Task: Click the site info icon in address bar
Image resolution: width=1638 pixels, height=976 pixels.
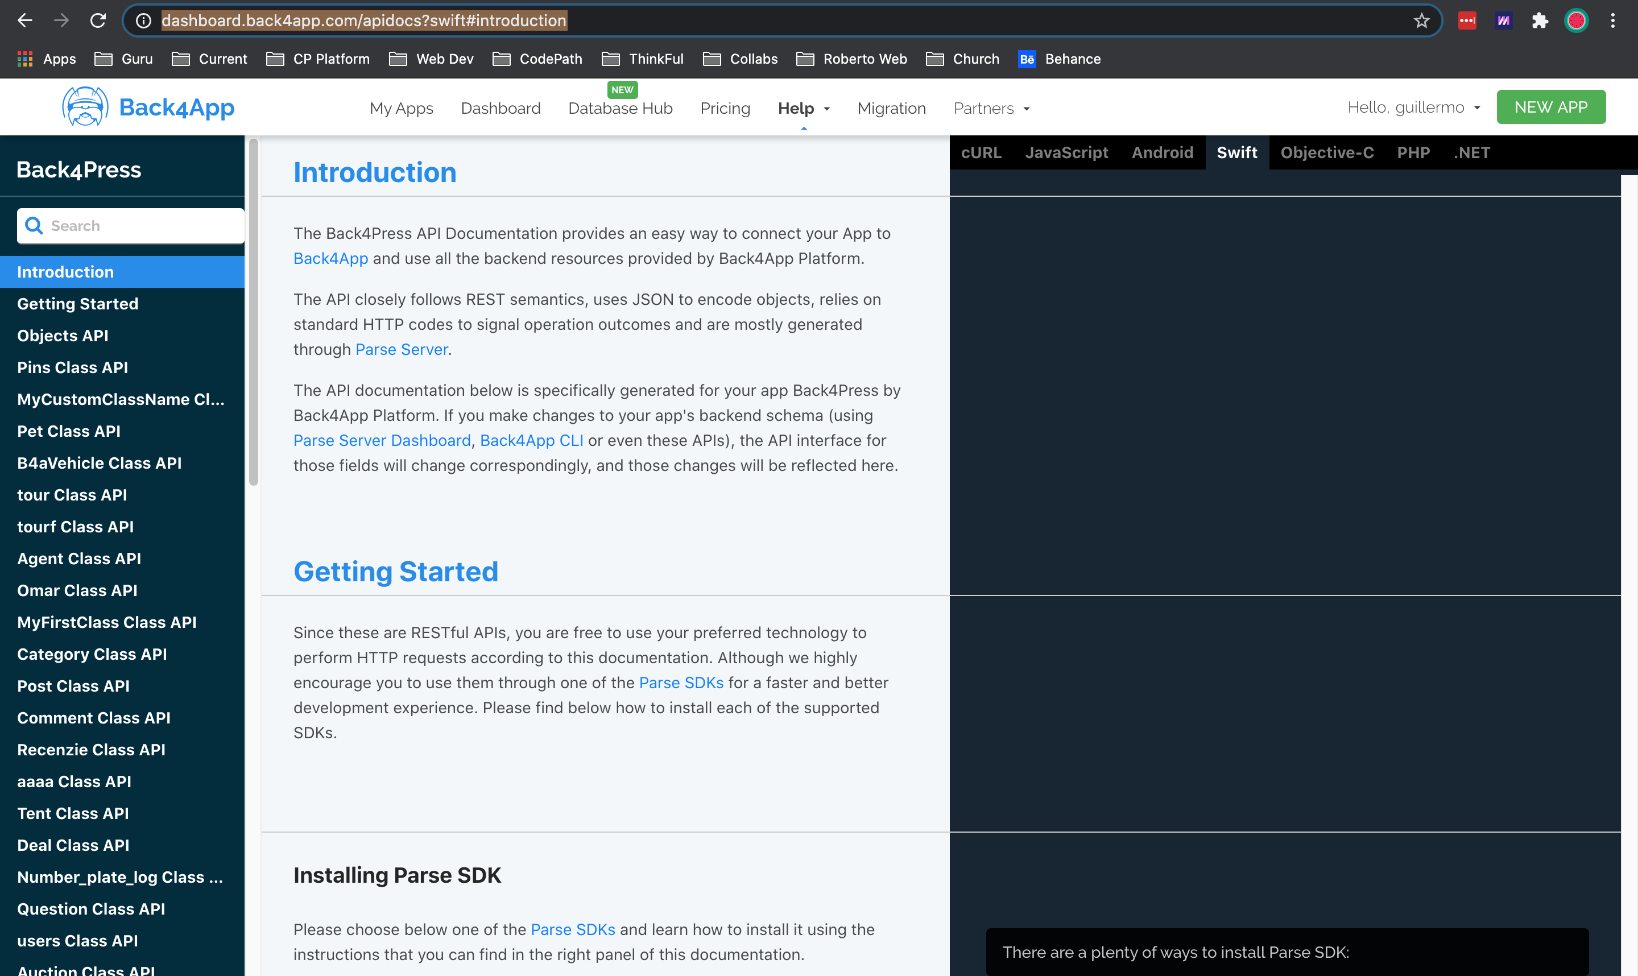Action: [143, 20]
